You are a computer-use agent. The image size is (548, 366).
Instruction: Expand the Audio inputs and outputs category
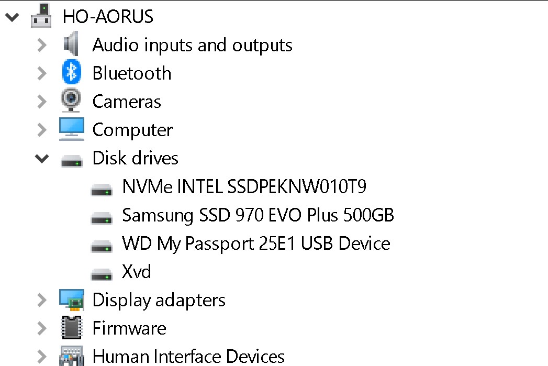coord(41,45)
